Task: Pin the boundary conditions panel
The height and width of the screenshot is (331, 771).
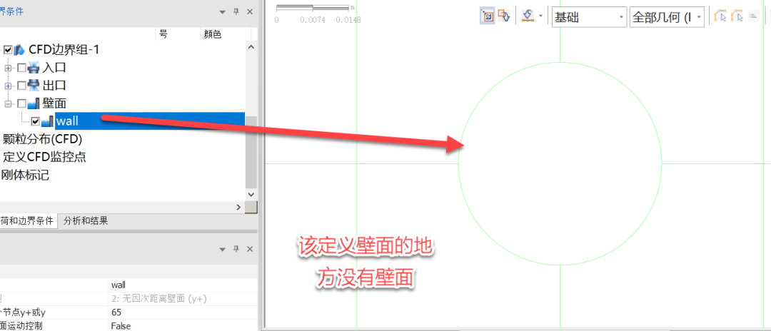Action: tap(236, 12)
